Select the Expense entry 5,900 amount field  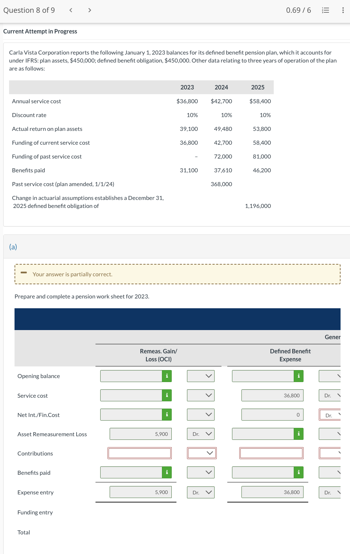point(140,492)
